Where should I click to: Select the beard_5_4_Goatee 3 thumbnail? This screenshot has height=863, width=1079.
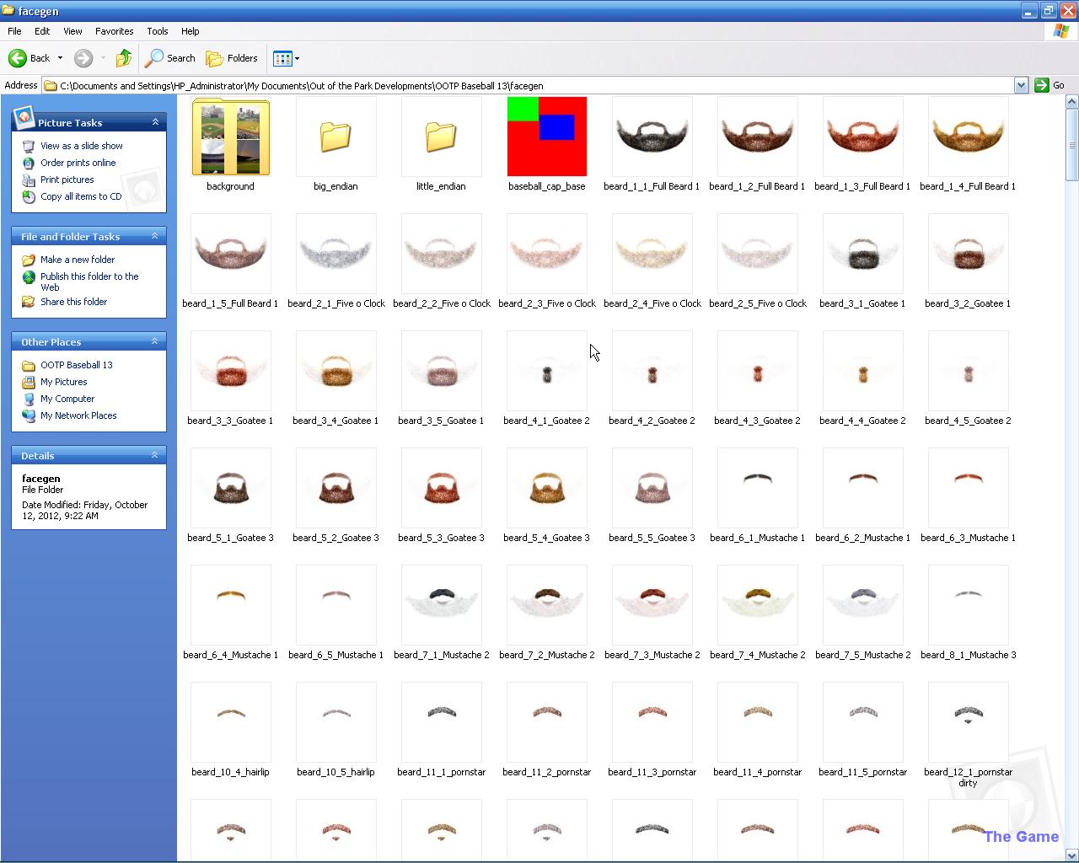coord(547,488)
